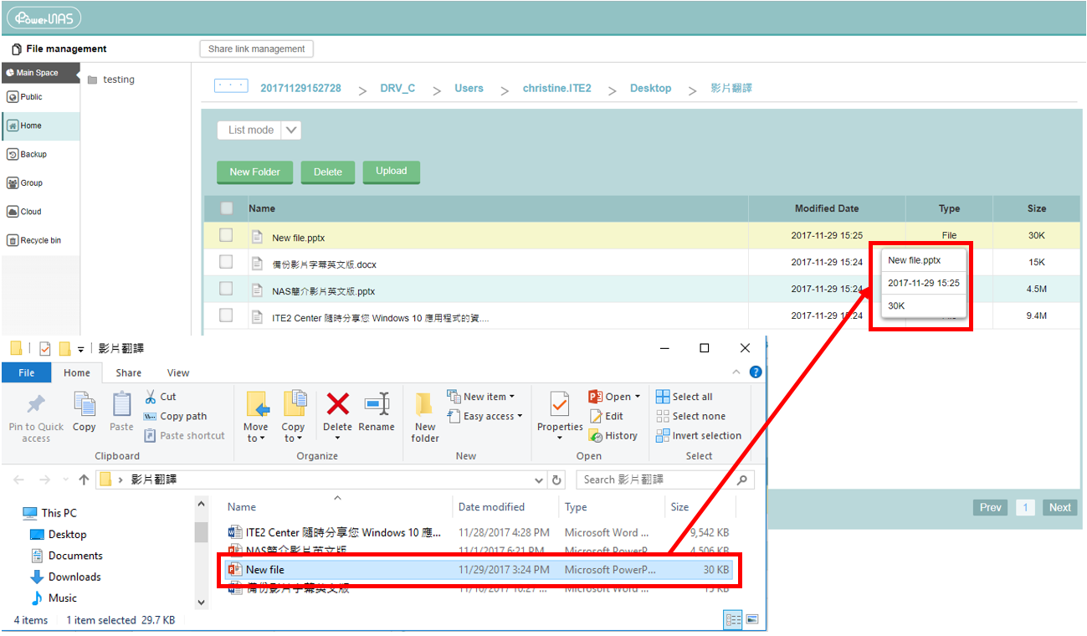Open Backup section in sidebar
Viewport: 1087px width, 636px height.
(27, 154)
